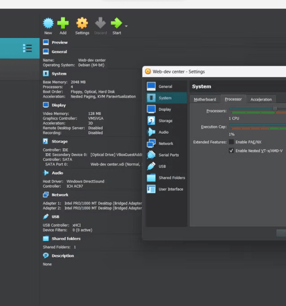This screenshot has height=306, width=286.
Task: Click the Description section heading
Action: click(63, 256)
